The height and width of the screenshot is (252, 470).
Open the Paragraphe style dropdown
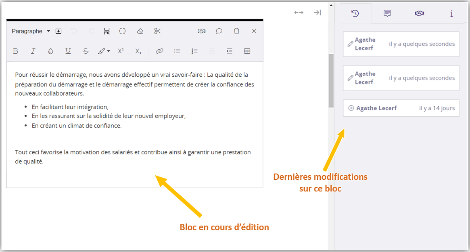pos(31,31)
